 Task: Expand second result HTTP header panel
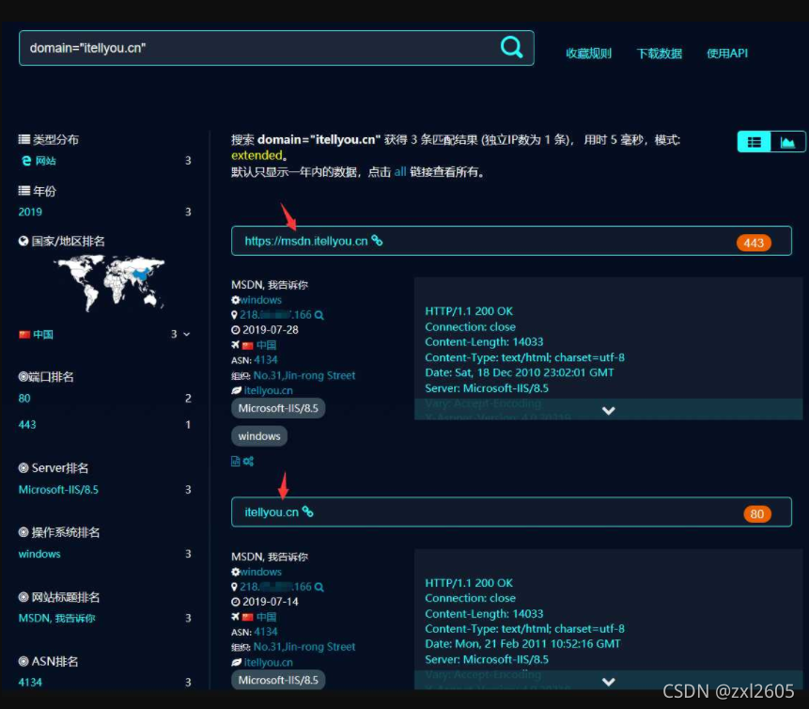[608, 682]
